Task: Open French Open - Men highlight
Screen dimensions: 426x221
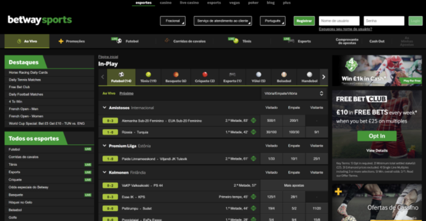Action: coord(49,109)
